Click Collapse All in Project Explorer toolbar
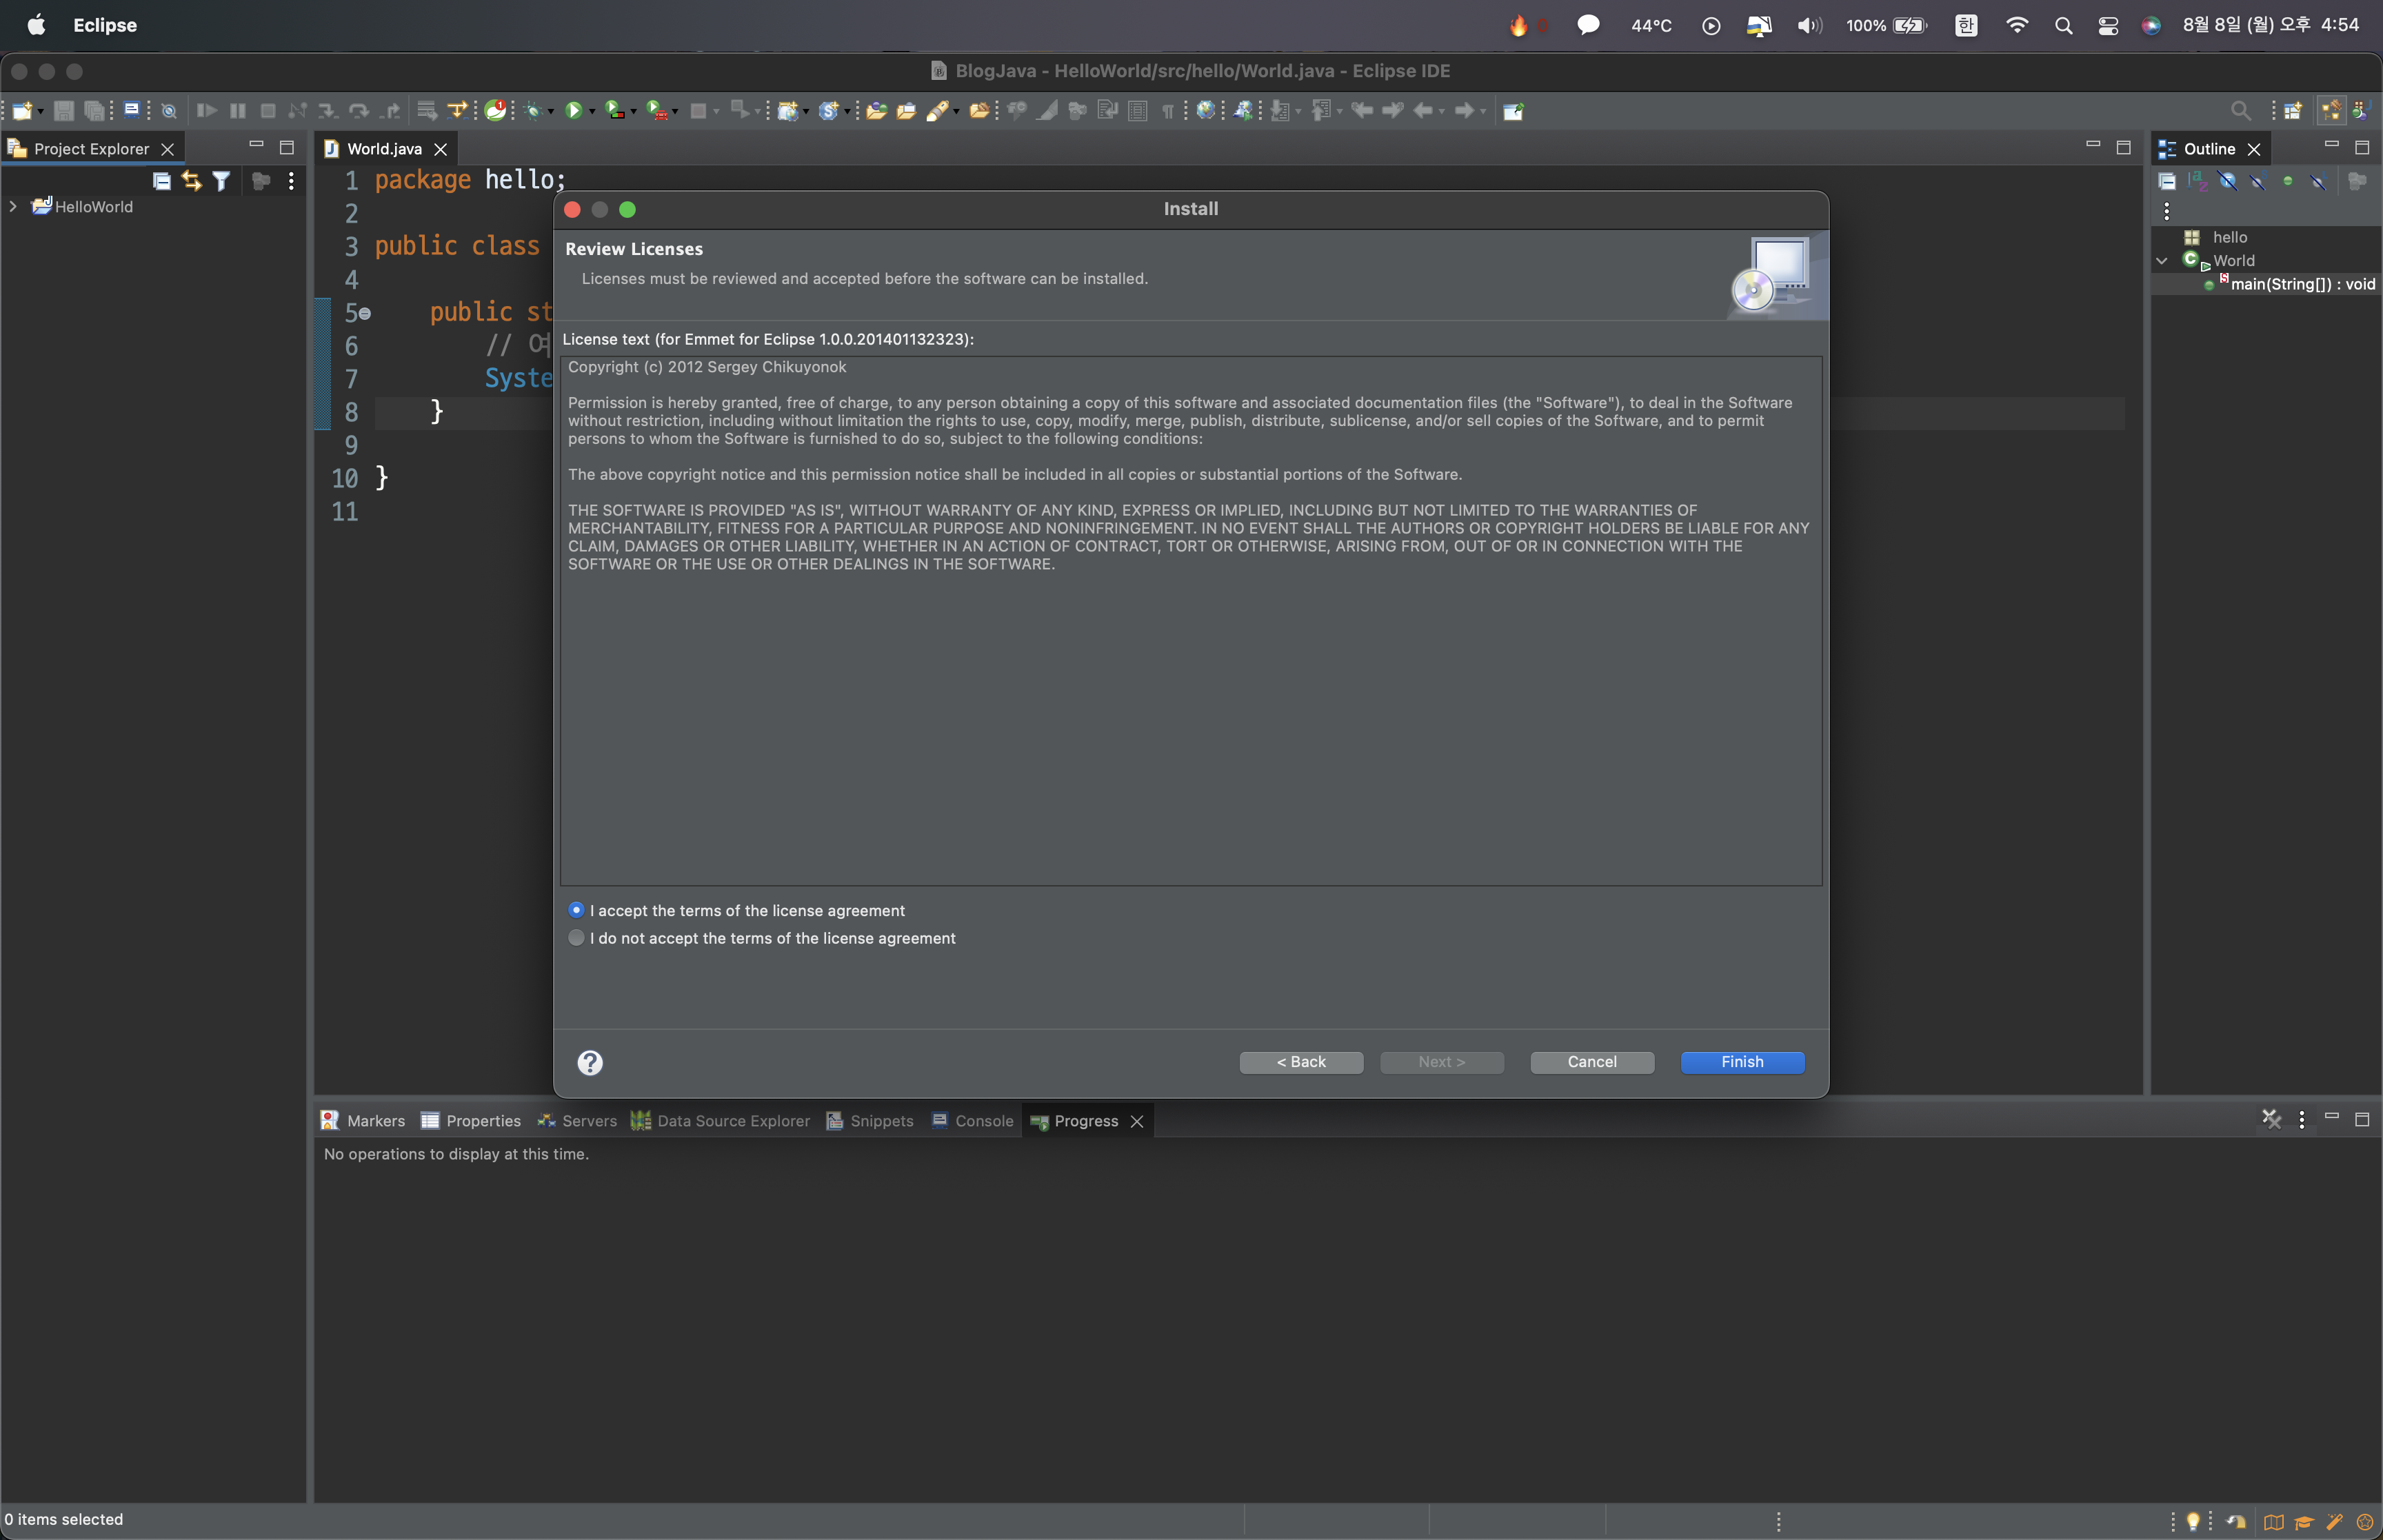The width and height of the screenshot is (2383, 1540). 161,181
